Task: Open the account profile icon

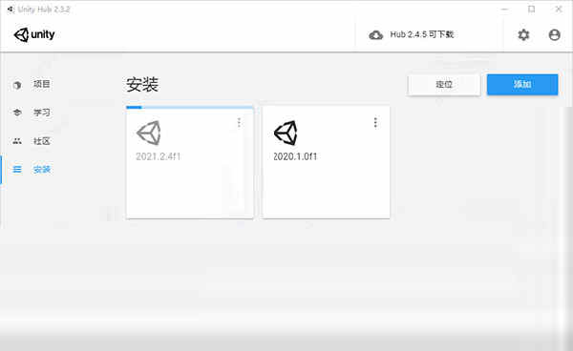Action: click(554, 34)
